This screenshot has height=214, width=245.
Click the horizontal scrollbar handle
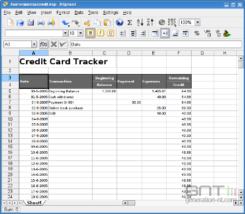click(131, 203)
